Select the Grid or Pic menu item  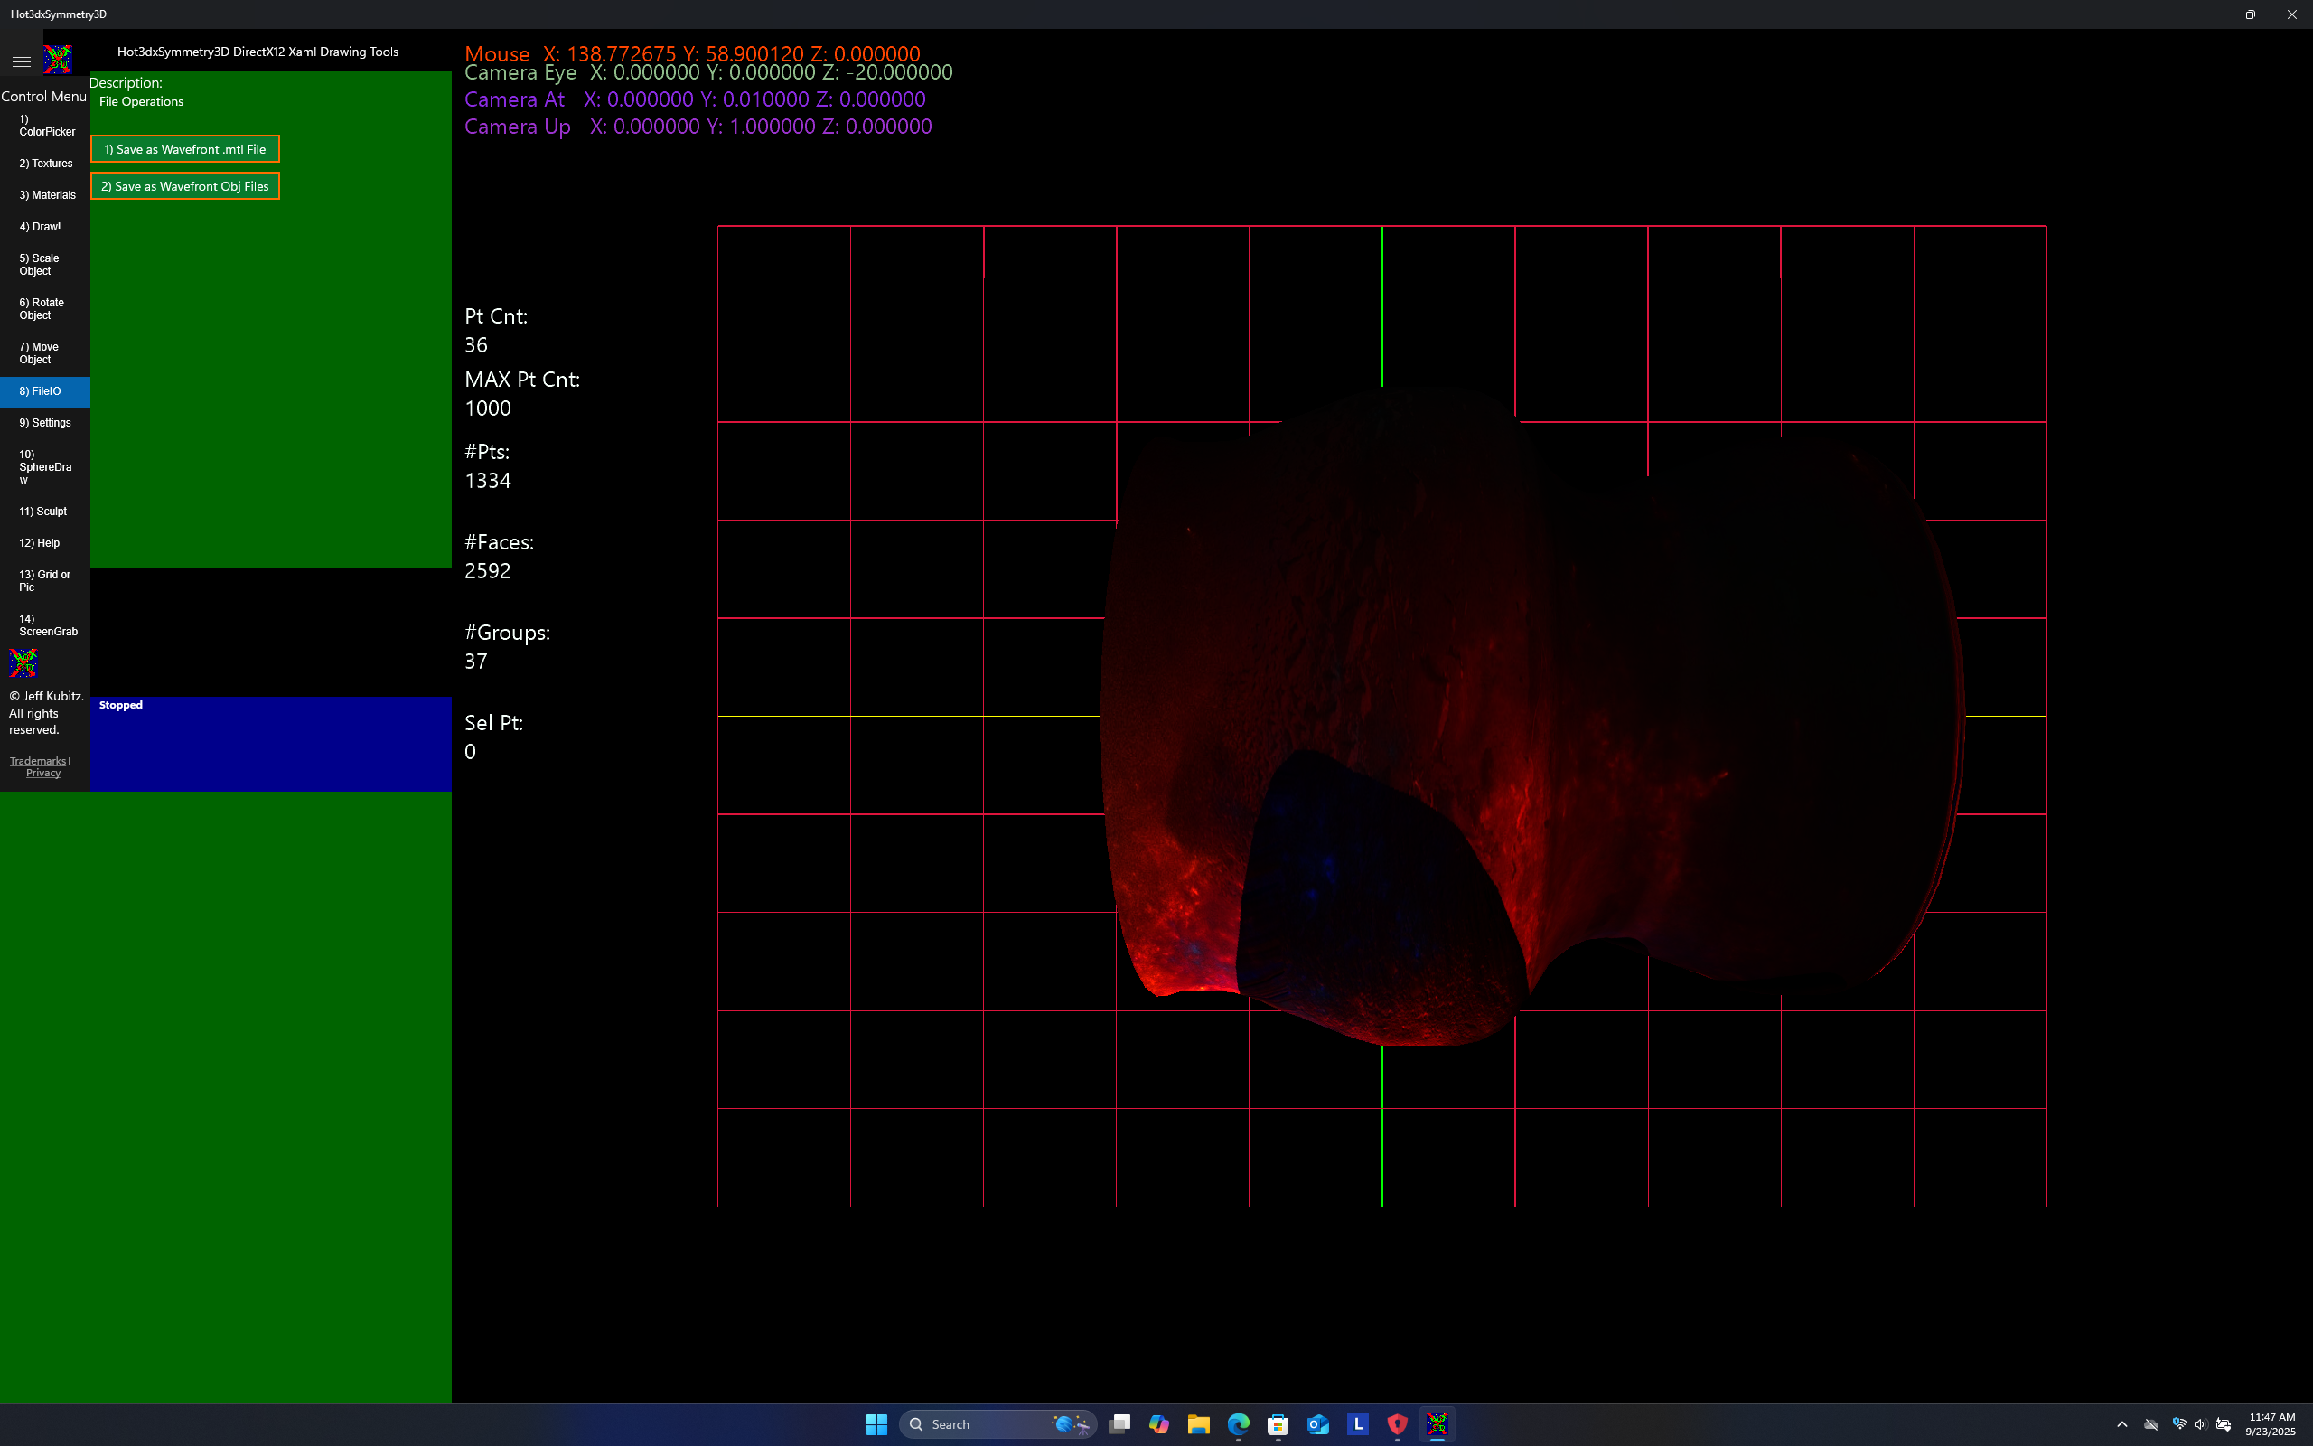pos(44,580)
